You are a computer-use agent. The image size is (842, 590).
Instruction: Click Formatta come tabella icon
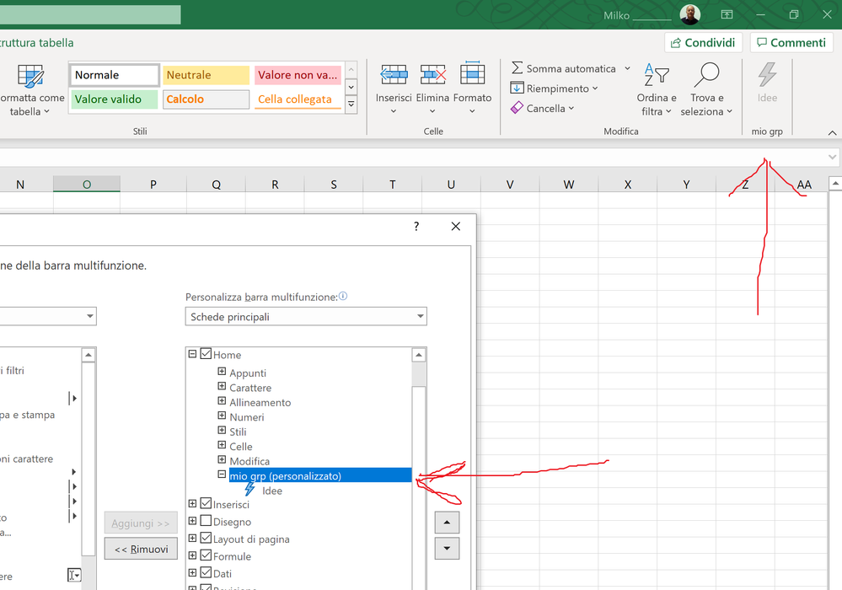(31, 78)
